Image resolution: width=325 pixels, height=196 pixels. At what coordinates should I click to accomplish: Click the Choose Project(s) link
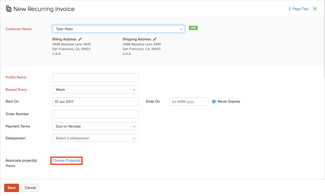coord(66,160)
